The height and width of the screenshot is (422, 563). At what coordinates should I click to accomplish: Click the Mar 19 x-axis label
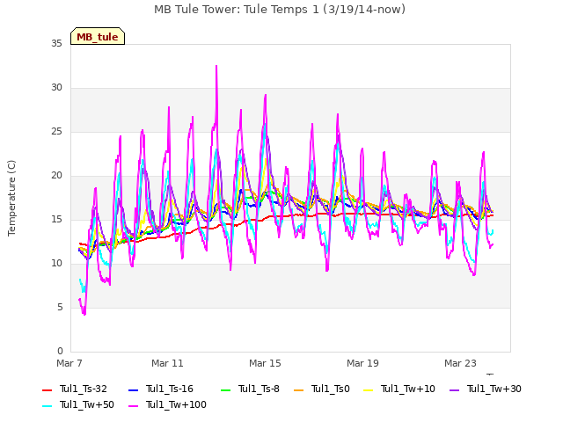362,363
